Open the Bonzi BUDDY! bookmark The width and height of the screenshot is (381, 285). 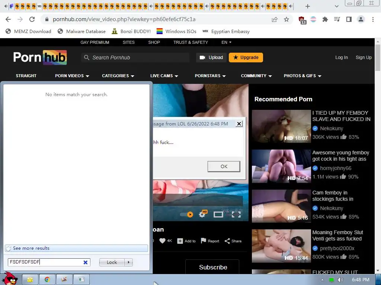coord(131,31)
